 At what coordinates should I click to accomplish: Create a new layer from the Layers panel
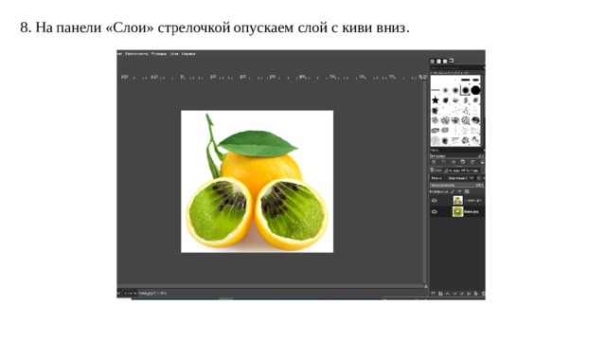433,294
